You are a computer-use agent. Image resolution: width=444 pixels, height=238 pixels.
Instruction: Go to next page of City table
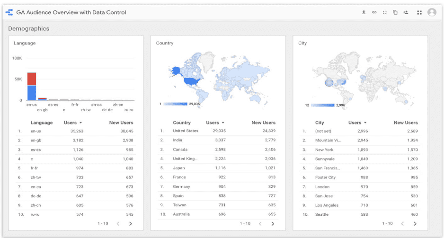point(415,223)
